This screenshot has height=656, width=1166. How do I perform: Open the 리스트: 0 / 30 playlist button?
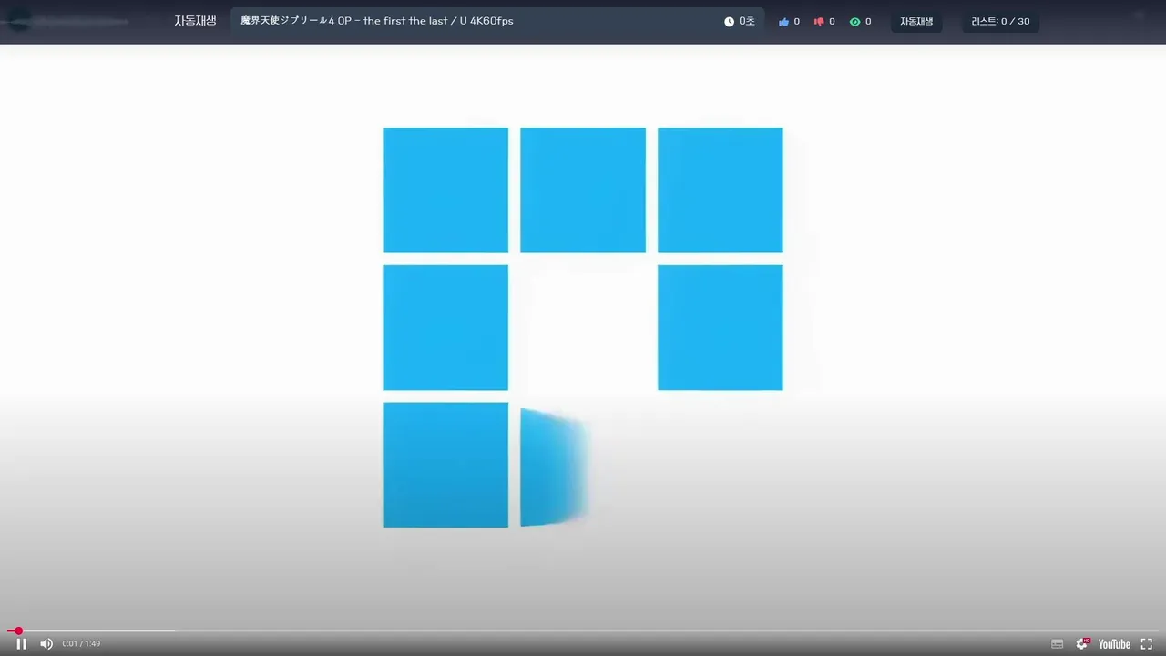pyautogui.click(x=1000, y=22)
